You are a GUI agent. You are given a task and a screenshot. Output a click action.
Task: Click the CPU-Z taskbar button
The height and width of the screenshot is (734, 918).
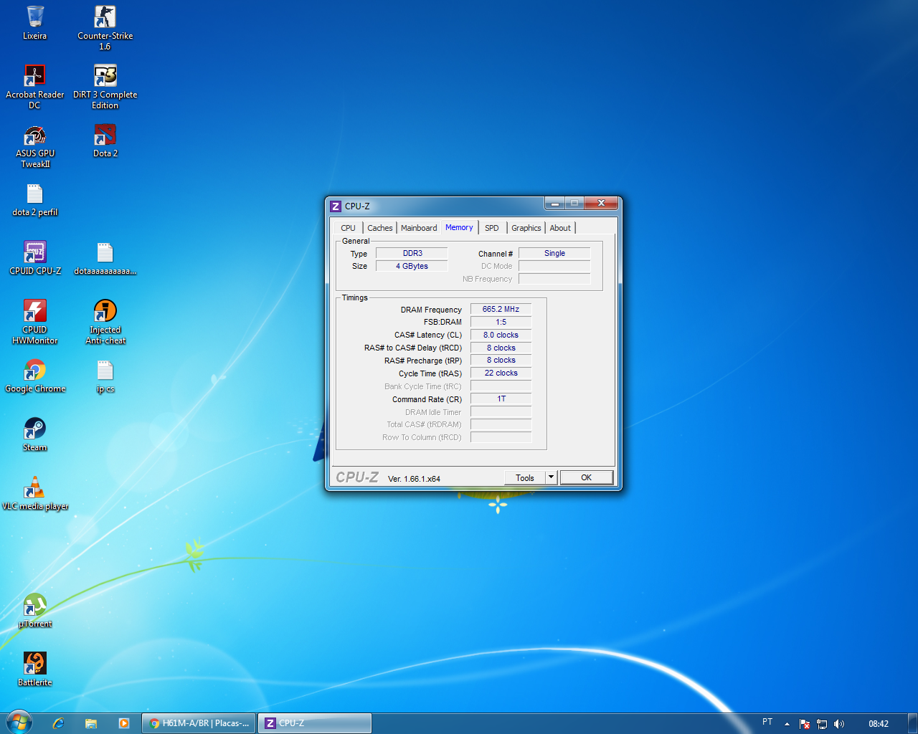point(315,723)
